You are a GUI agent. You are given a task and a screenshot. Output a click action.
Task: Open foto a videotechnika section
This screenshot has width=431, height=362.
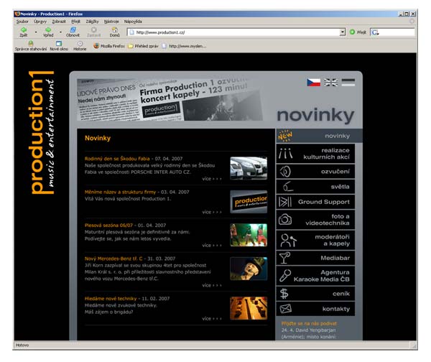point(315,220)
